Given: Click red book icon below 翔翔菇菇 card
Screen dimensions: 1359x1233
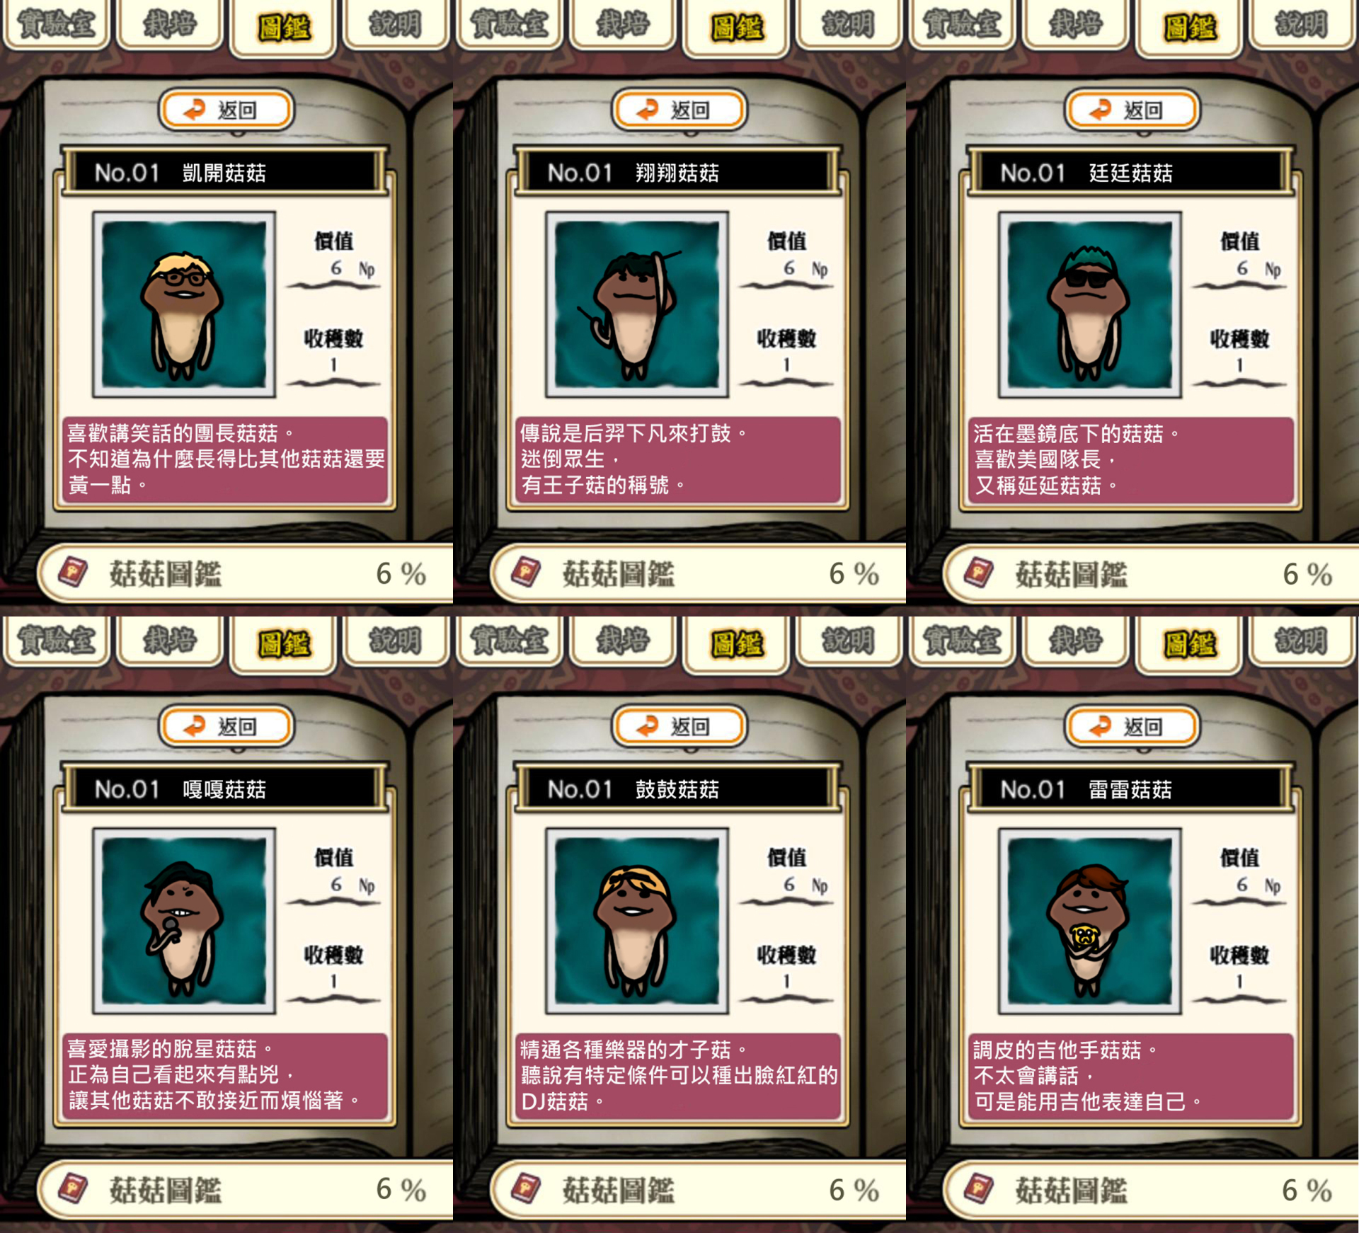Looking at the screenshot, I should tap(526, 572).
